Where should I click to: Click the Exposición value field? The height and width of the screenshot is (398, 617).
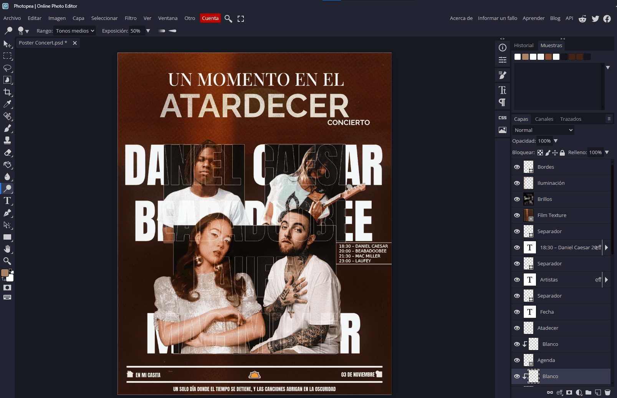click(136, 31)
